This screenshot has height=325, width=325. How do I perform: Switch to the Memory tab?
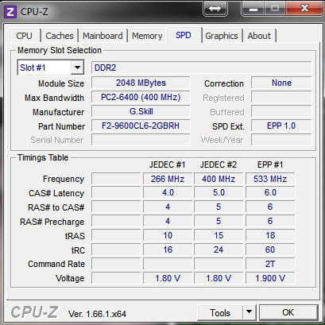[x=147, y=36]
